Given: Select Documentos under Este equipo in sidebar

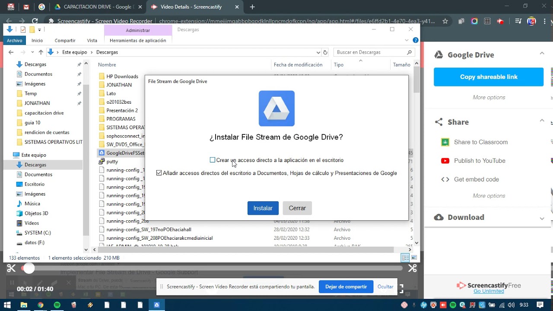Looking at the screenshot, I should [x=38, y=175].
